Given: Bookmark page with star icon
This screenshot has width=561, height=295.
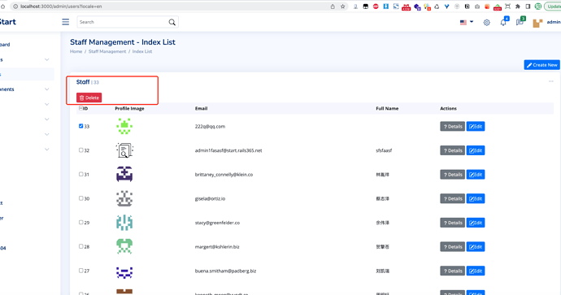Looking at the screenshot, I should [343, 7].
